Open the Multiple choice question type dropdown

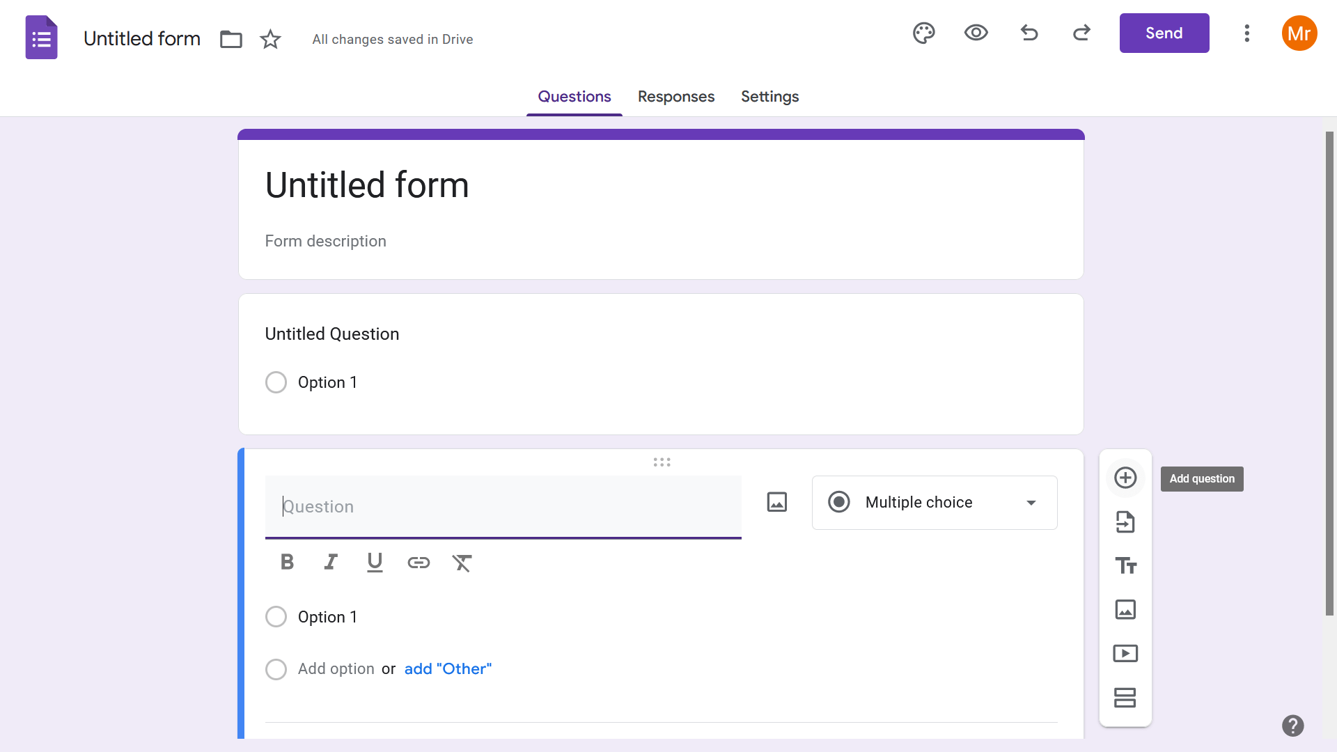coord(934,503)
